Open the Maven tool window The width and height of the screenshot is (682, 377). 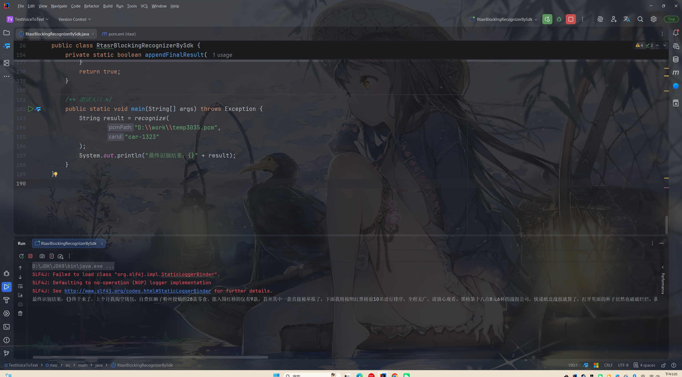pyautogui.click(x=676, y=72)
